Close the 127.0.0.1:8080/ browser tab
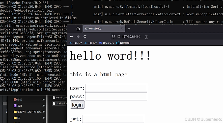Viewport: 223px width, 123px height. (122, 28)
